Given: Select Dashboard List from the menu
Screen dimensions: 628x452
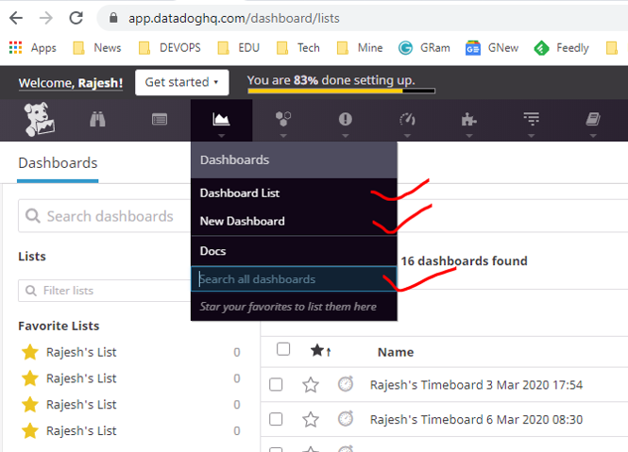Looking at the screenshot, I should (239, 193).
